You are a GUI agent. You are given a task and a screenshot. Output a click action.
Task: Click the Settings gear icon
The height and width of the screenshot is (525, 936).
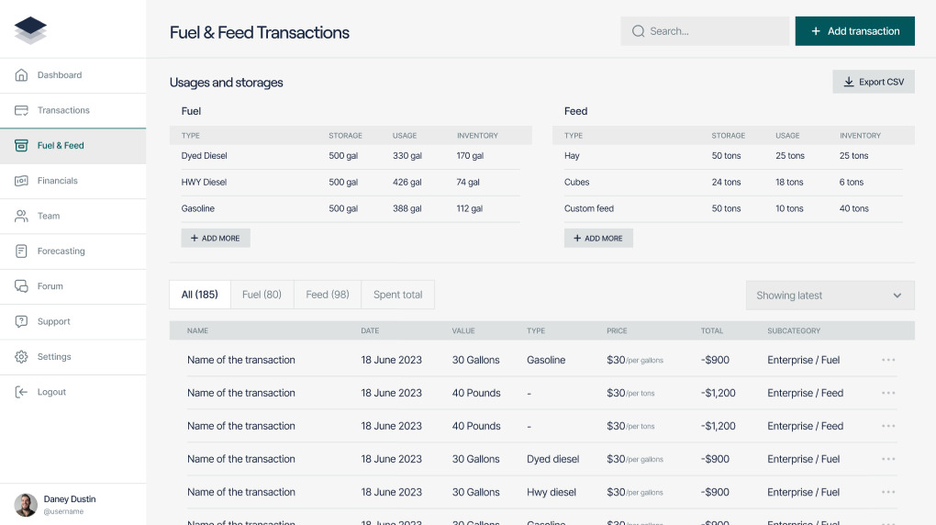[21, 357]
